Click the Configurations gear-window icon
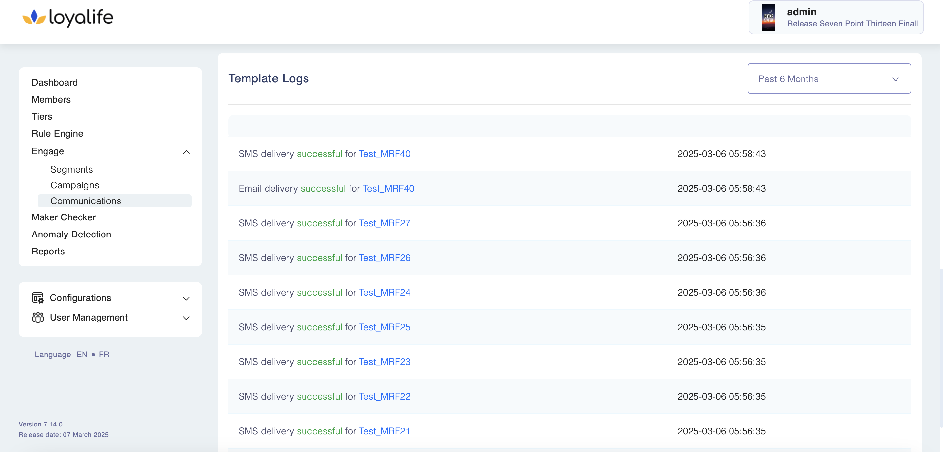Screen dimensions: 943x452 pyautogui.click(x=38, y=298)
